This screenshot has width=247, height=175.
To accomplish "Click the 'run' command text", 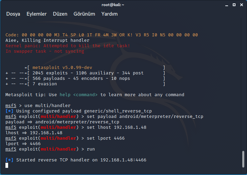I will click(91, 149).
